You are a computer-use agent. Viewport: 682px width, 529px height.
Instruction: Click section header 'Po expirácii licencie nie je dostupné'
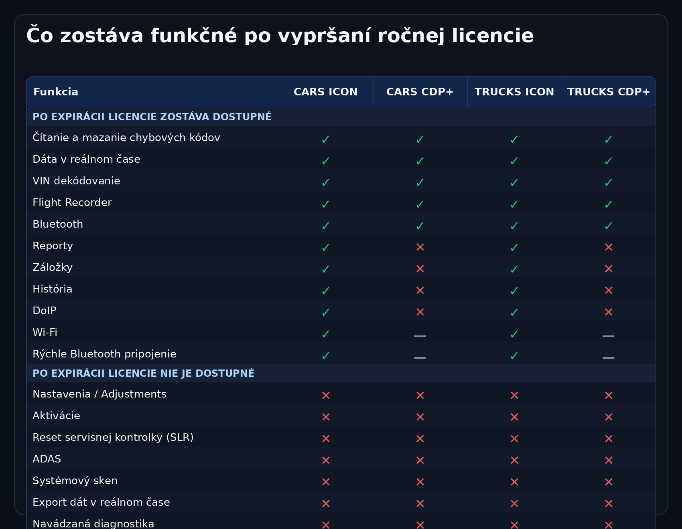[x=143, y=373]
